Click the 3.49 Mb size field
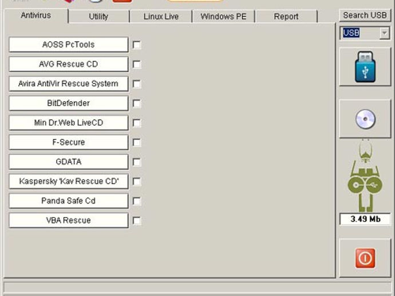Screen dimensions: 395x296 tap(365, 219)
